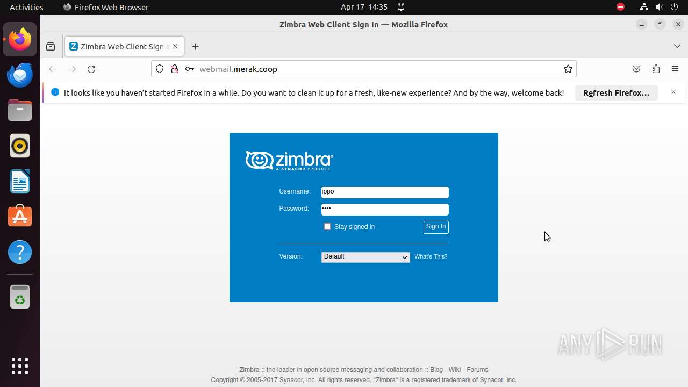Open the Files manager dock icon
688x387 pixels.
pyautogui.click(x=20, y=110)
